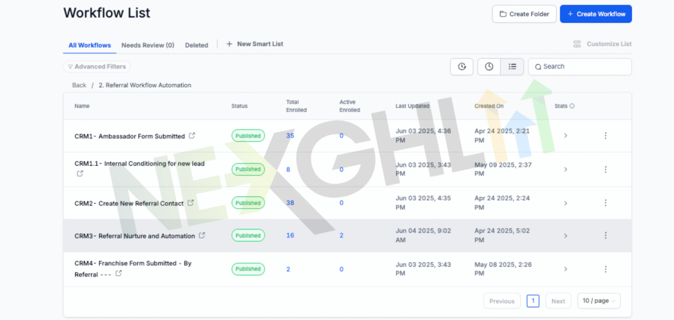Open three-dot menu for CRM3 row
The image size is (674, 320).
click(x=606, y=236)
